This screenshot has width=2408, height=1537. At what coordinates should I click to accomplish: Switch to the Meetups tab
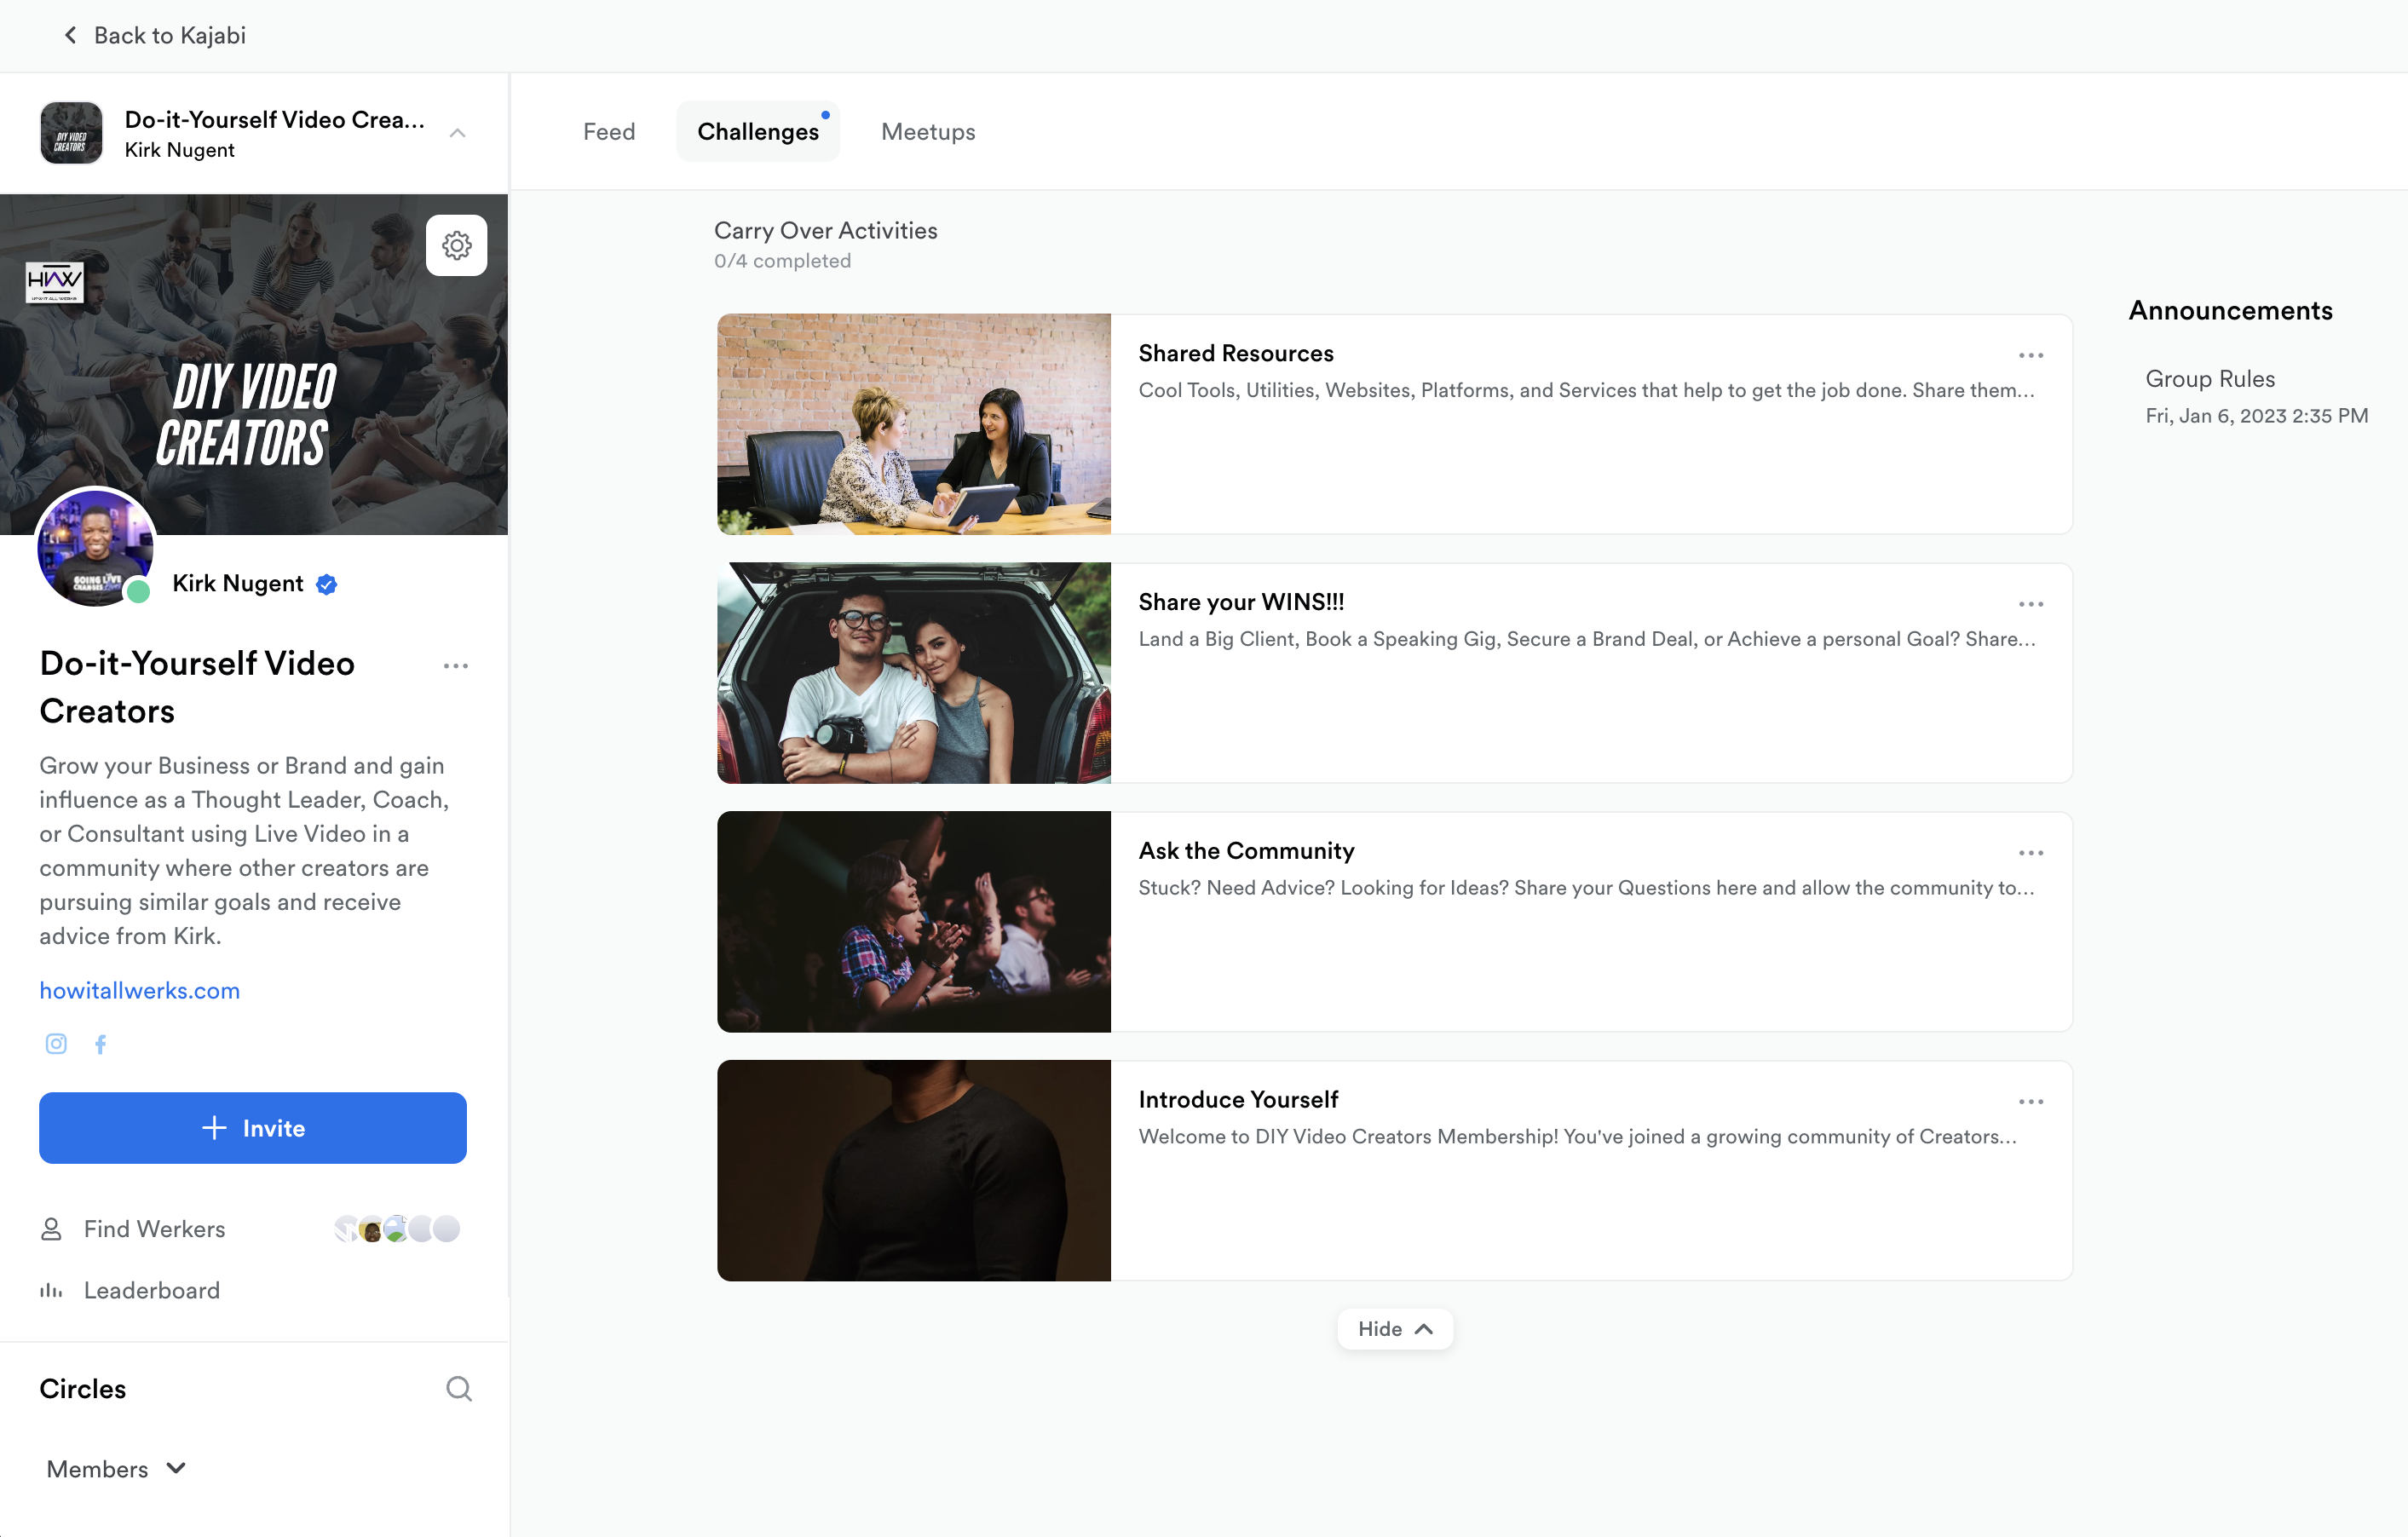coord(927,132)
